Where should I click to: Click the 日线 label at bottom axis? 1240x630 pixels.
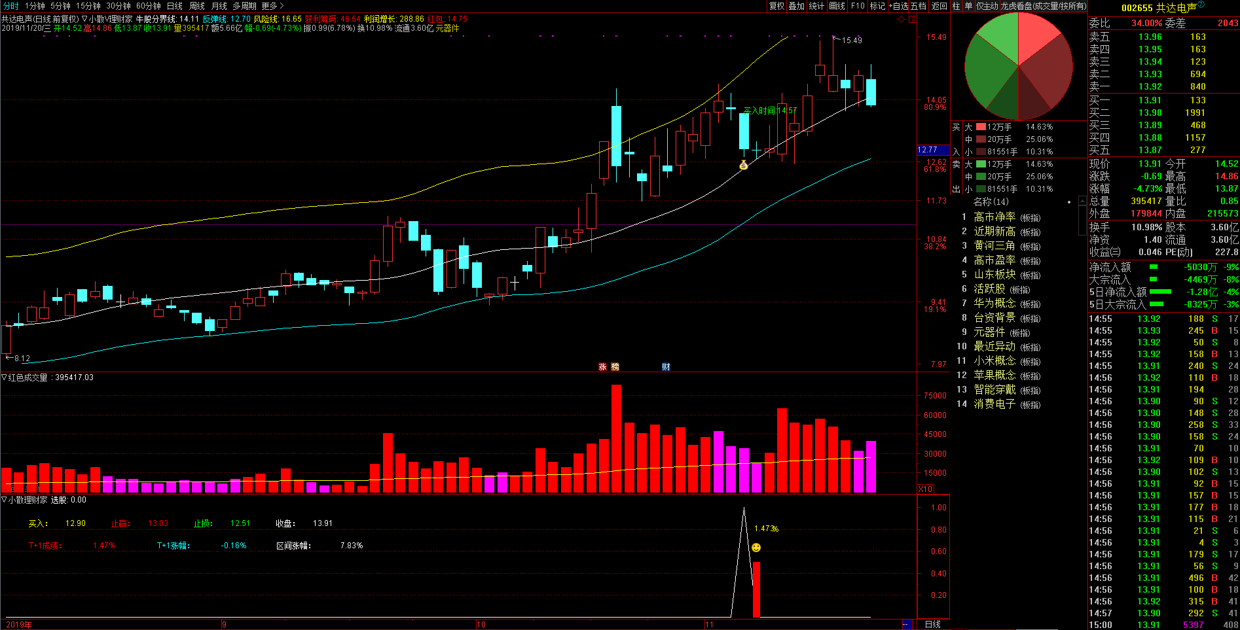click(x=933, y=625)
